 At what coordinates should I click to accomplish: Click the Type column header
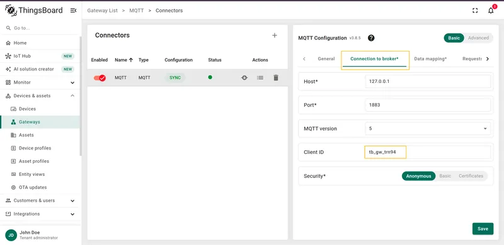coord(144,60)
